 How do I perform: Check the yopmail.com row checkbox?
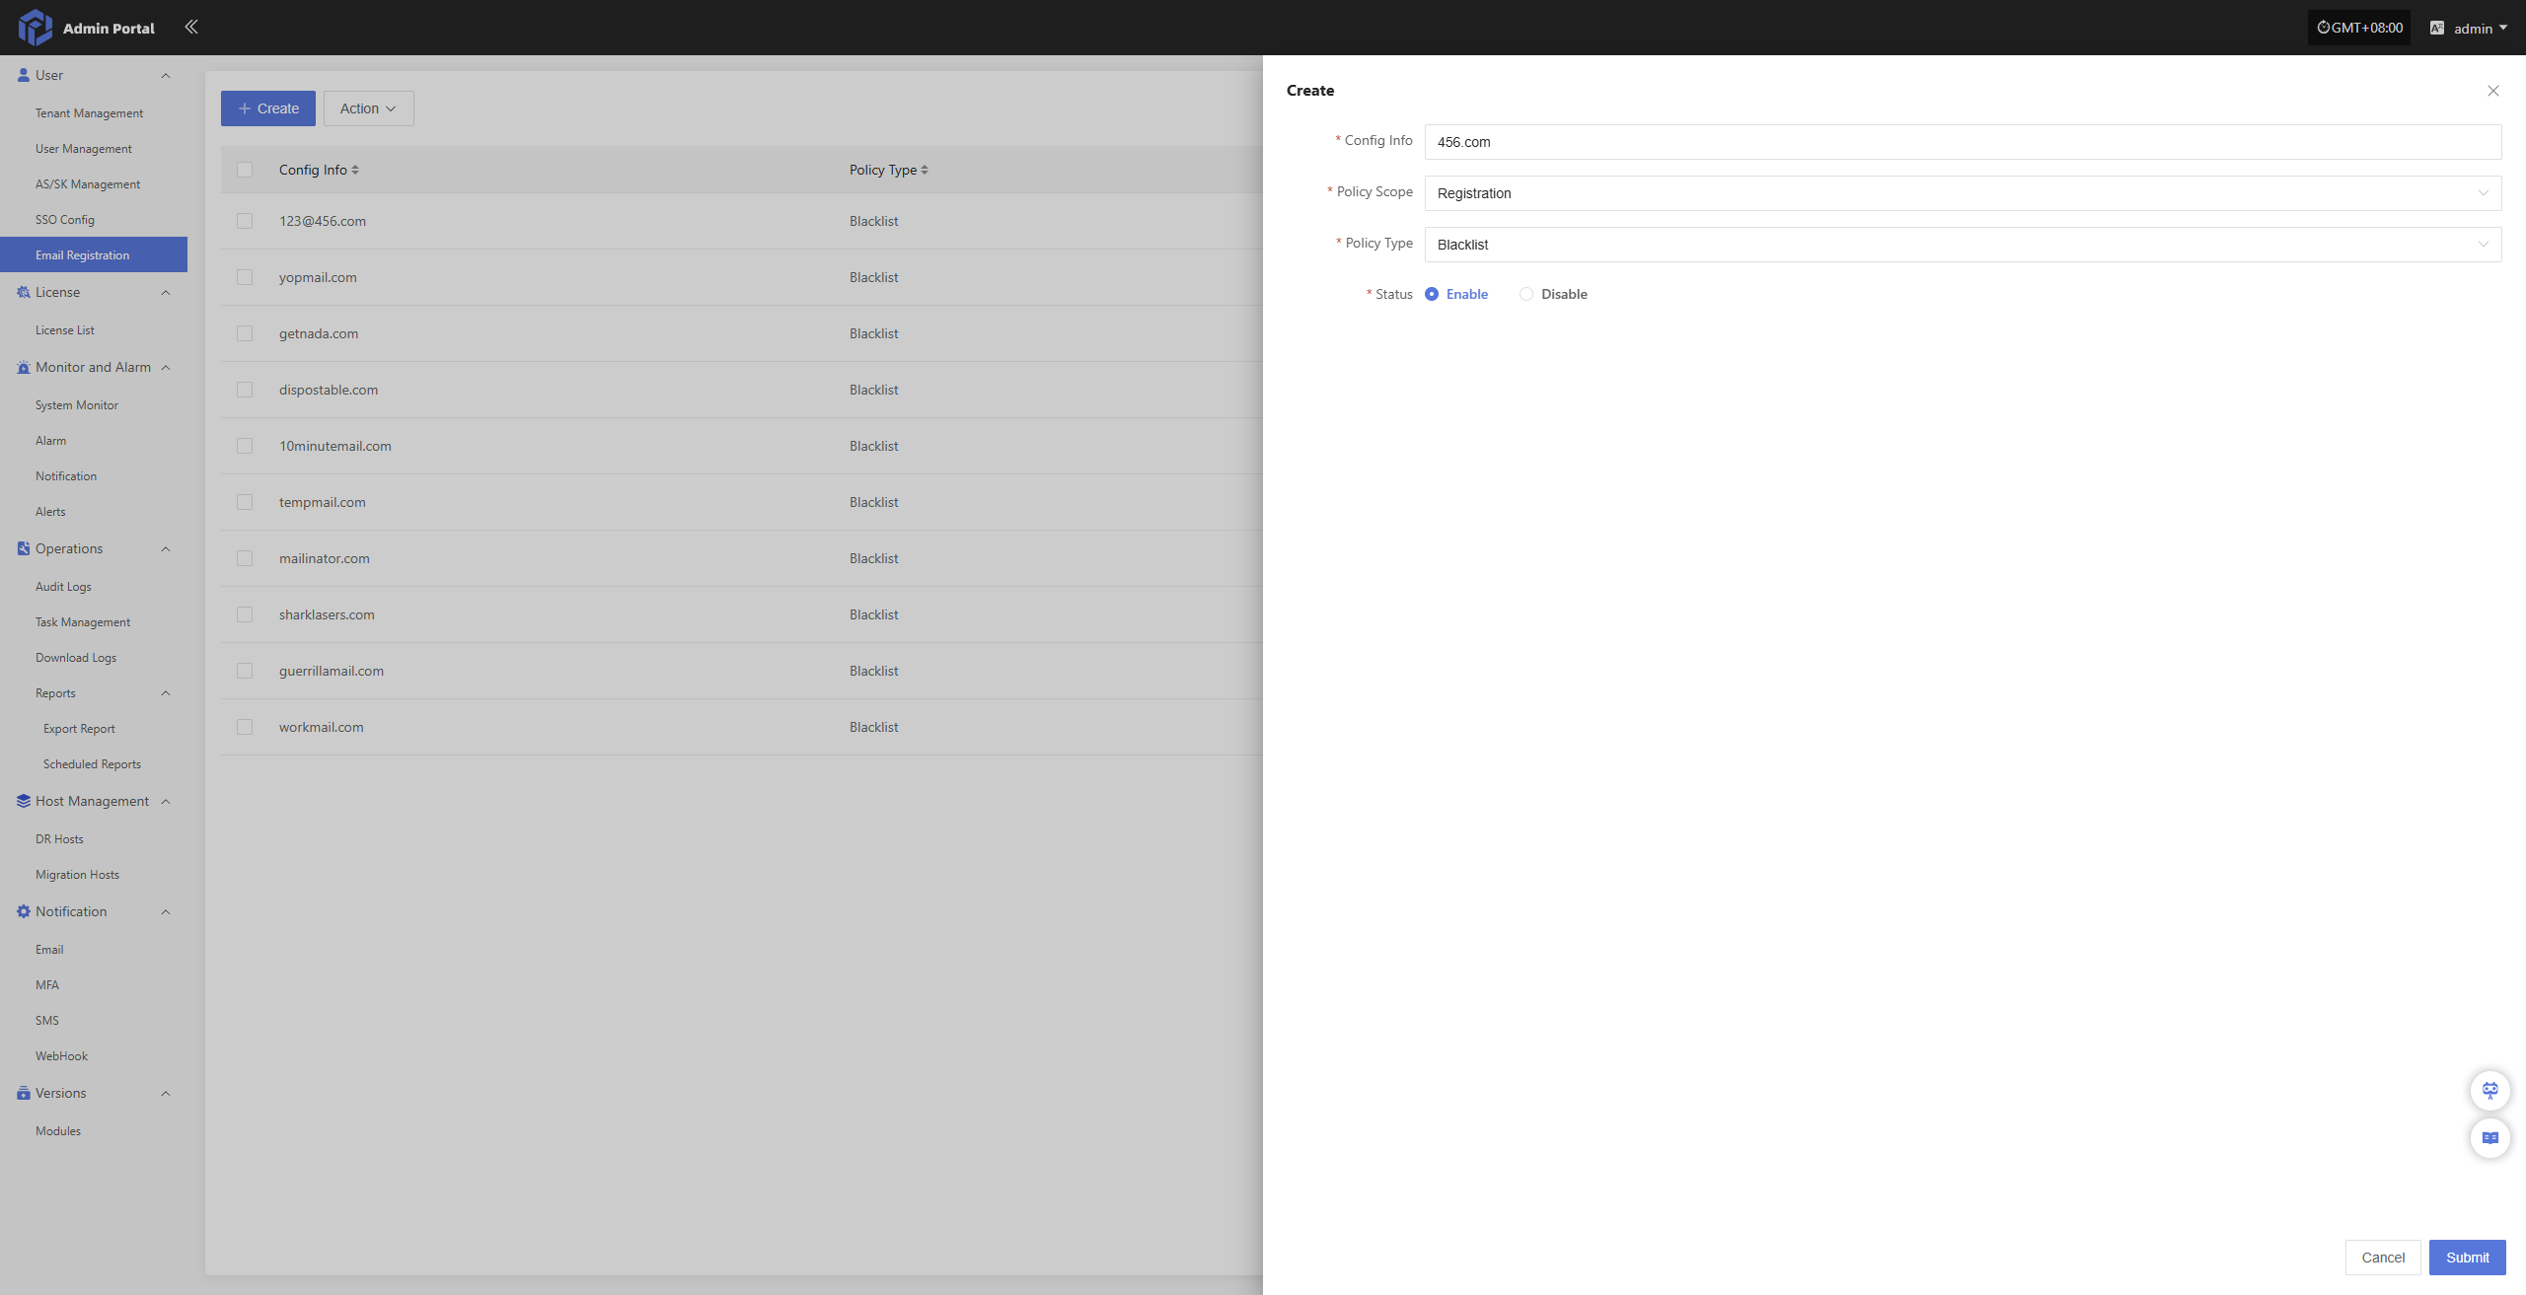click(x=245, y=277)
